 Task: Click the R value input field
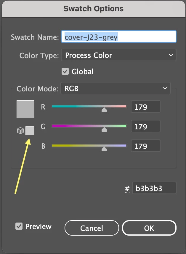pos(145,107)
